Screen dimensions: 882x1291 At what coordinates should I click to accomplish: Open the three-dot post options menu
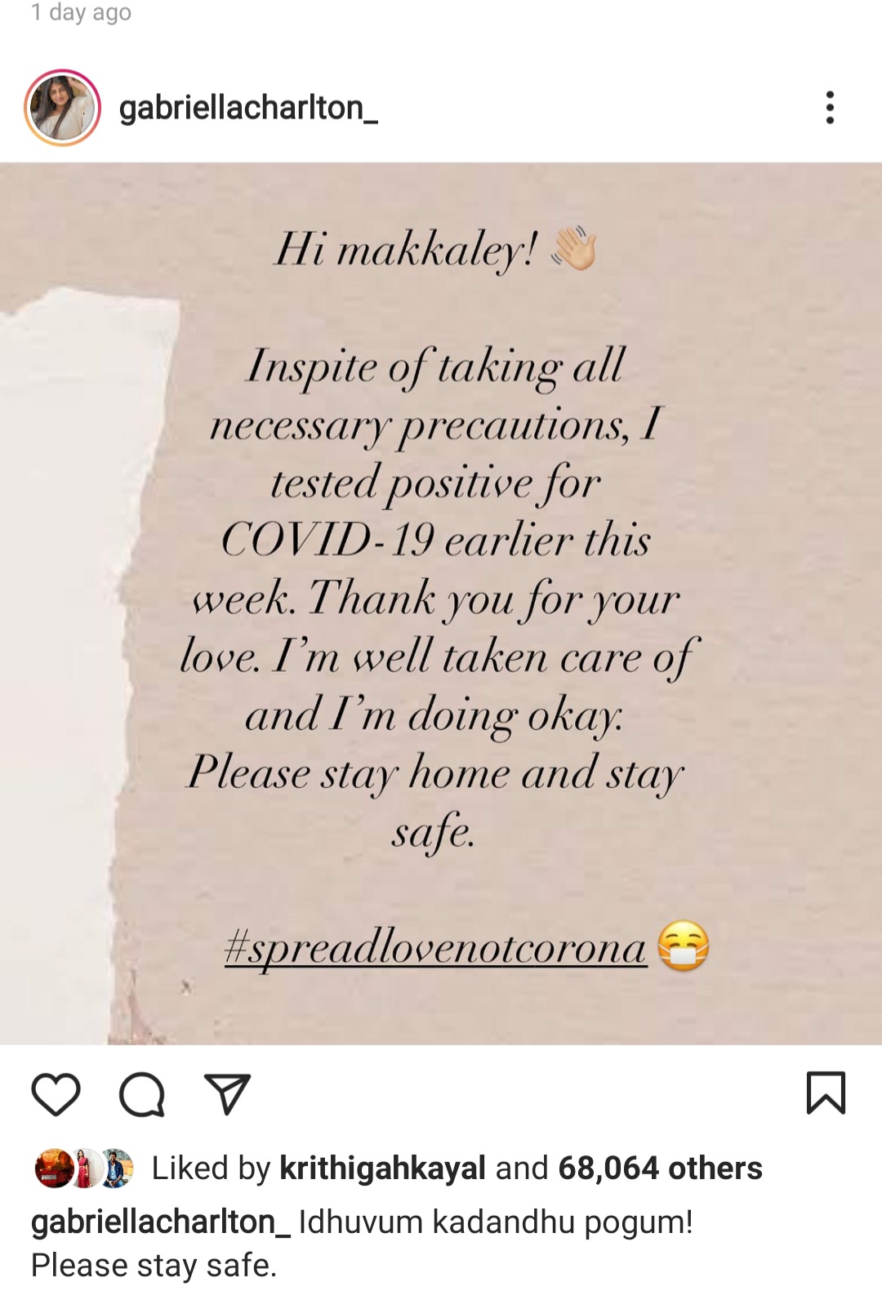click(x=830, y=107)
